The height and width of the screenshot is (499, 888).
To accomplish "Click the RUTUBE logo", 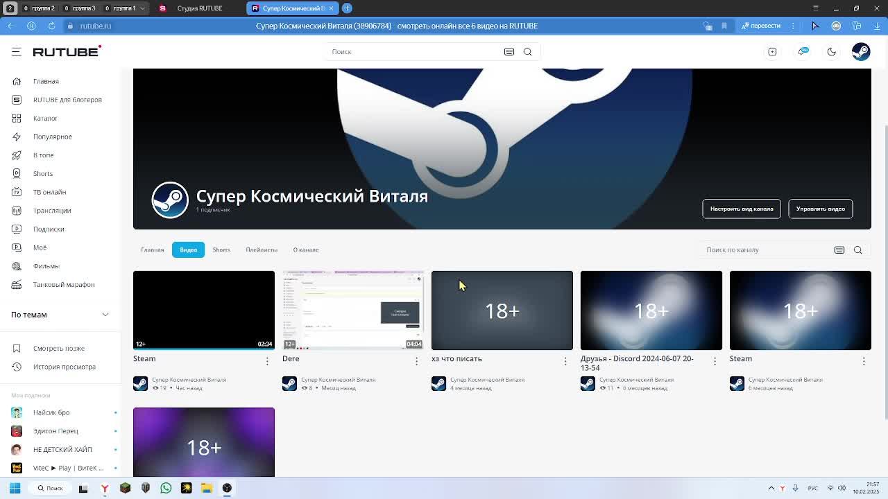I will click(x=67, y=52).
